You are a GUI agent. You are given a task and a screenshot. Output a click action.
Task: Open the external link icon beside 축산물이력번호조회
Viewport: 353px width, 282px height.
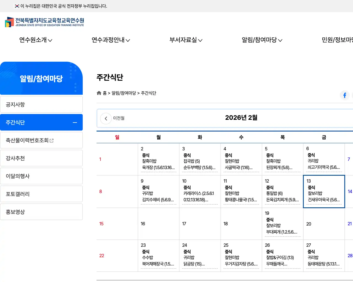coord(52,140)
